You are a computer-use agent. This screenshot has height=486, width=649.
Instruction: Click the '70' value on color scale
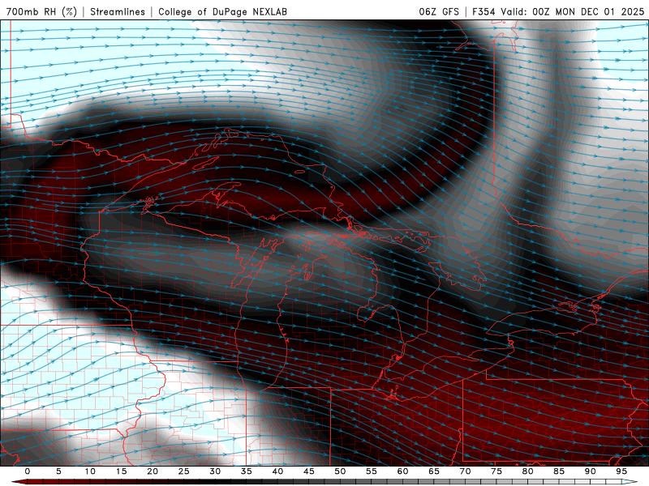pos(465,471)
